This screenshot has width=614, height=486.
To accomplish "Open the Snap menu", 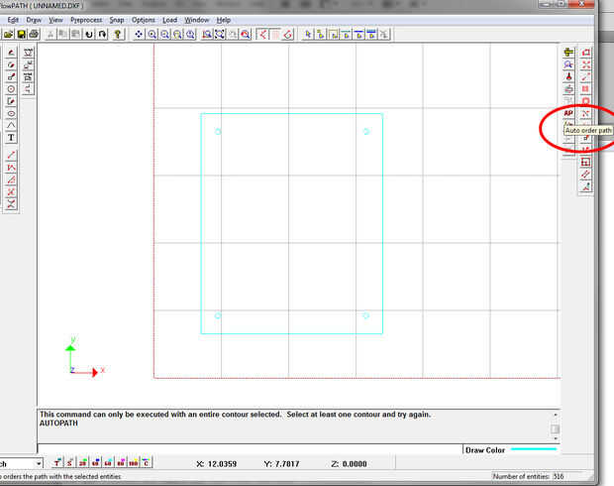I will point(117,20).
